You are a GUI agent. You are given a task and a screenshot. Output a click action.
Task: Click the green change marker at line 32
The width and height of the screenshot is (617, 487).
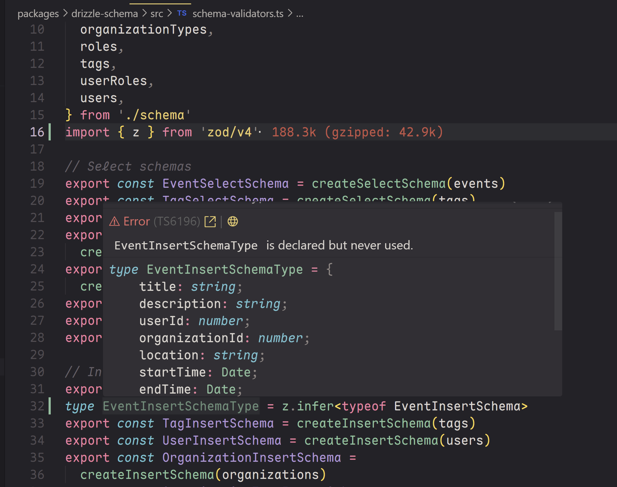(x=50, y=406)
